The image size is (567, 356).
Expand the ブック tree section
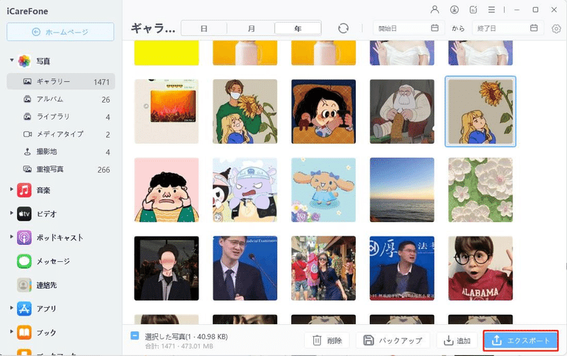click(11, 331)
